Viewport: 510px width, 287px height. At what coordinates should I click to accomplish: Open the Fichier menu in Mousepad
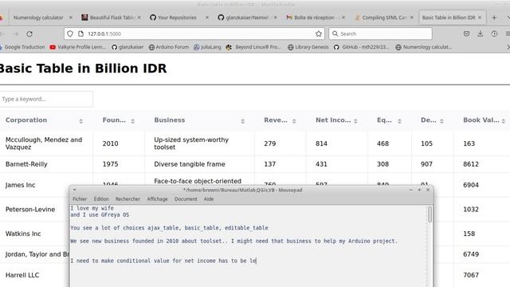click(80, 199)
